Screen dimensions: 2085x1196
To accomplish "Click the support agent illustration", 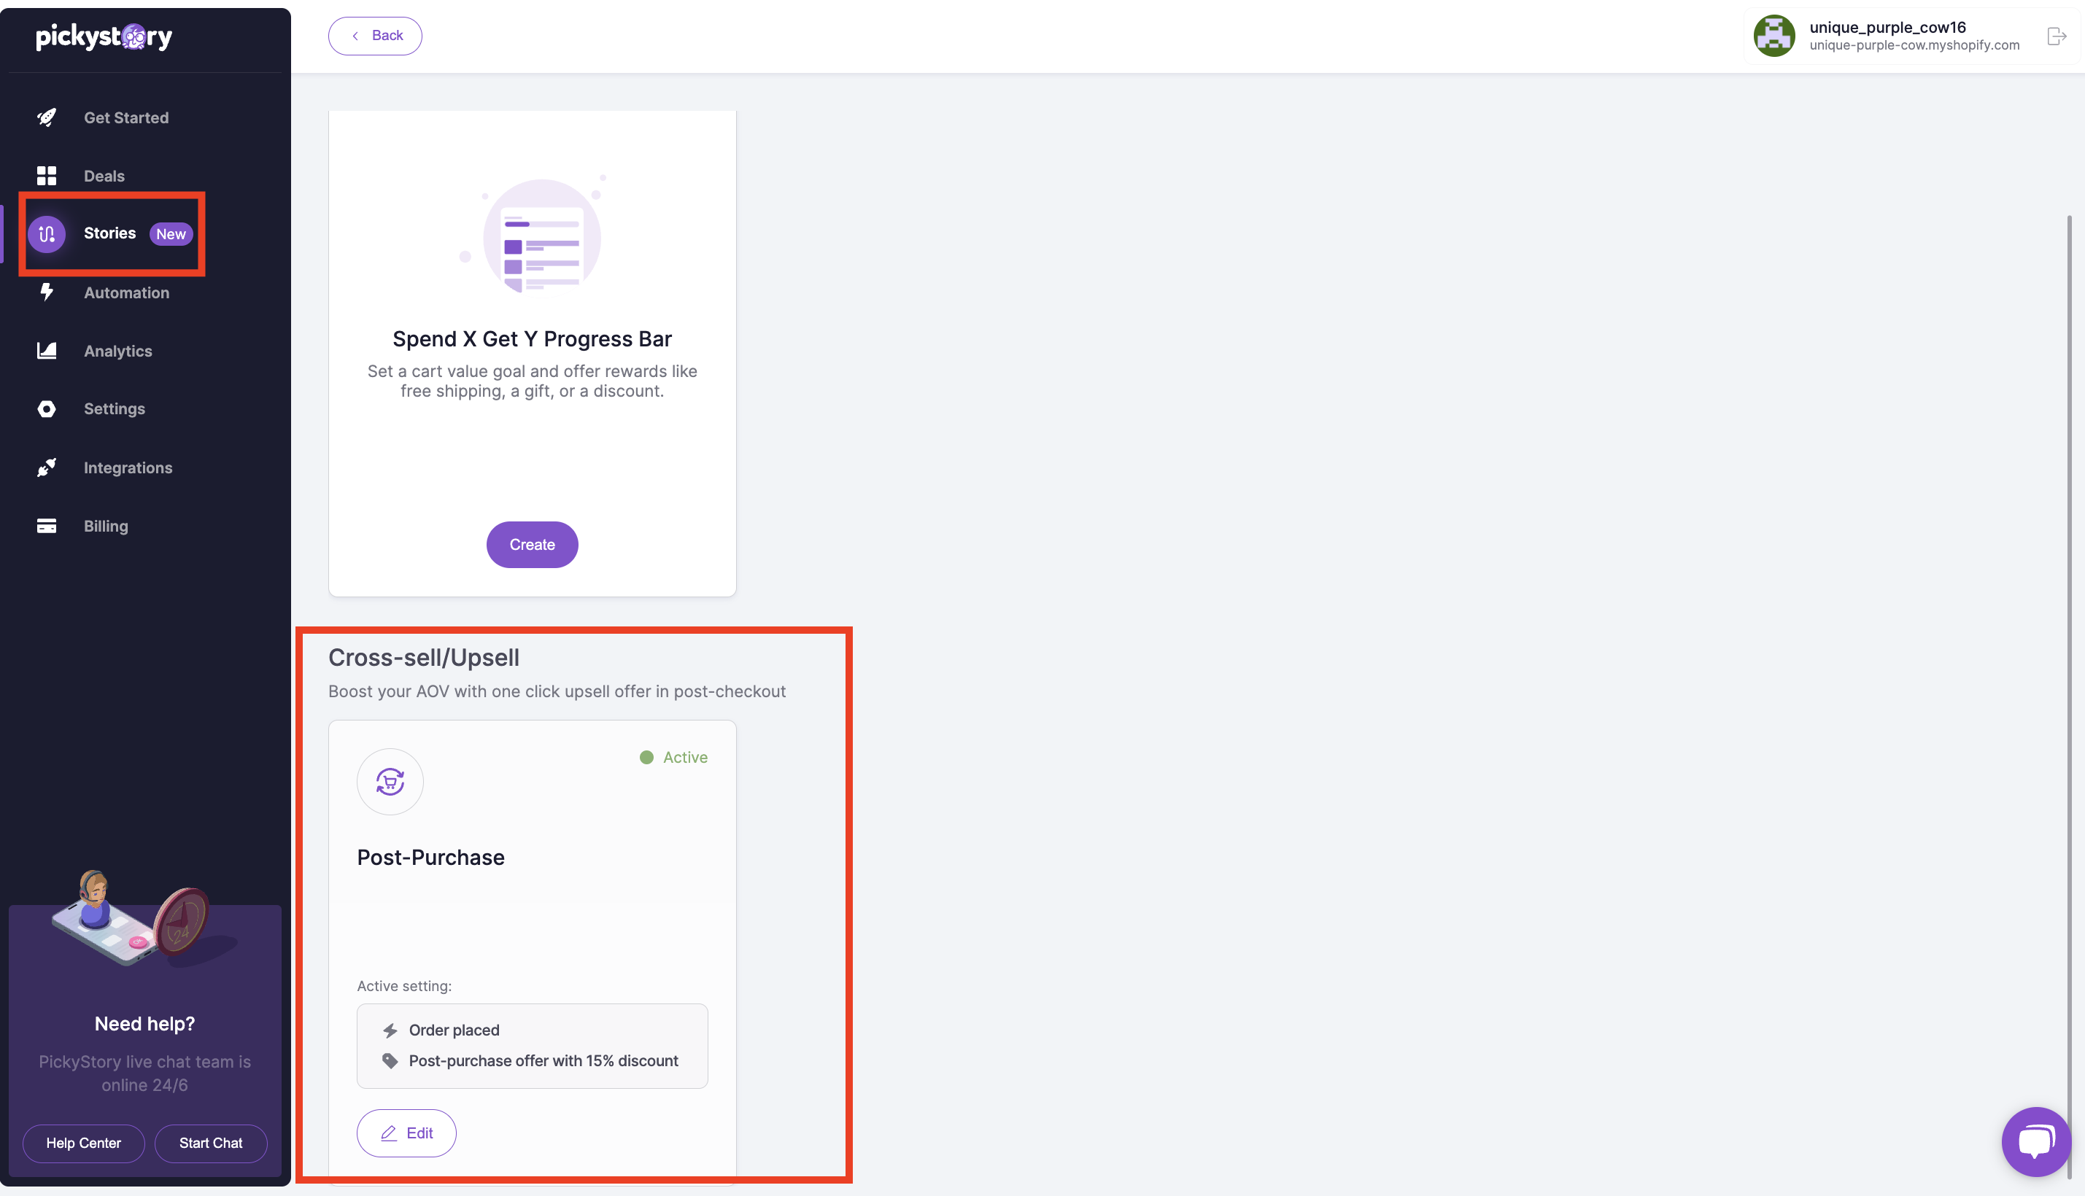I will pos(145,917).
